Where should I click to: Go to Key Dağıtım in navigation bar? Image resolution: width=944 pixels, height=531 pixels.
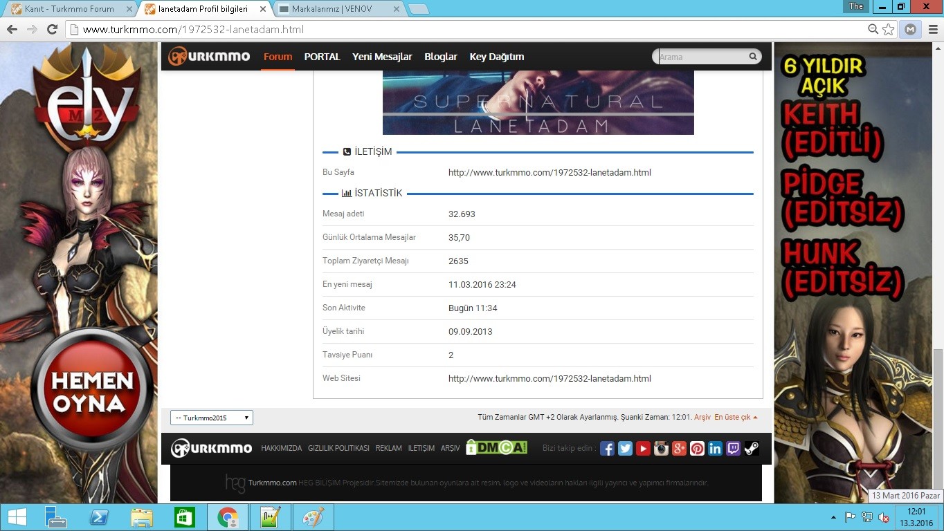[x=497, y=57]
